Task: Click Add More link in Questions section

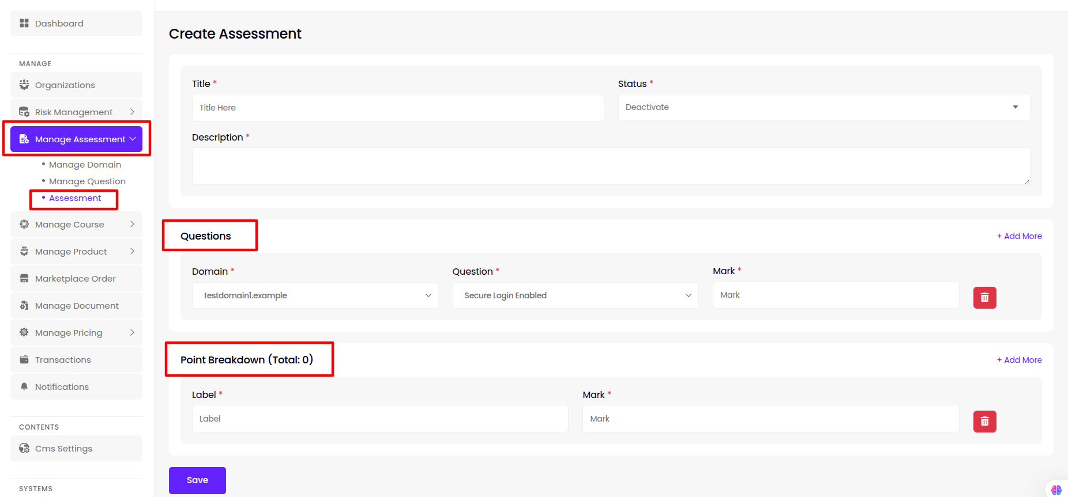Action: point(1019,236)
